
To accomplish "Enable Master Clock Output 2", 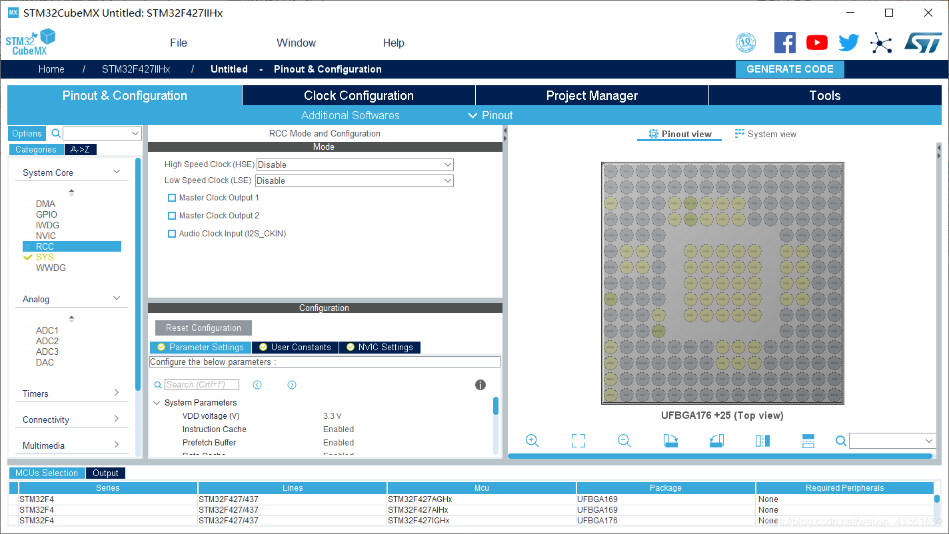I will 172,216.
